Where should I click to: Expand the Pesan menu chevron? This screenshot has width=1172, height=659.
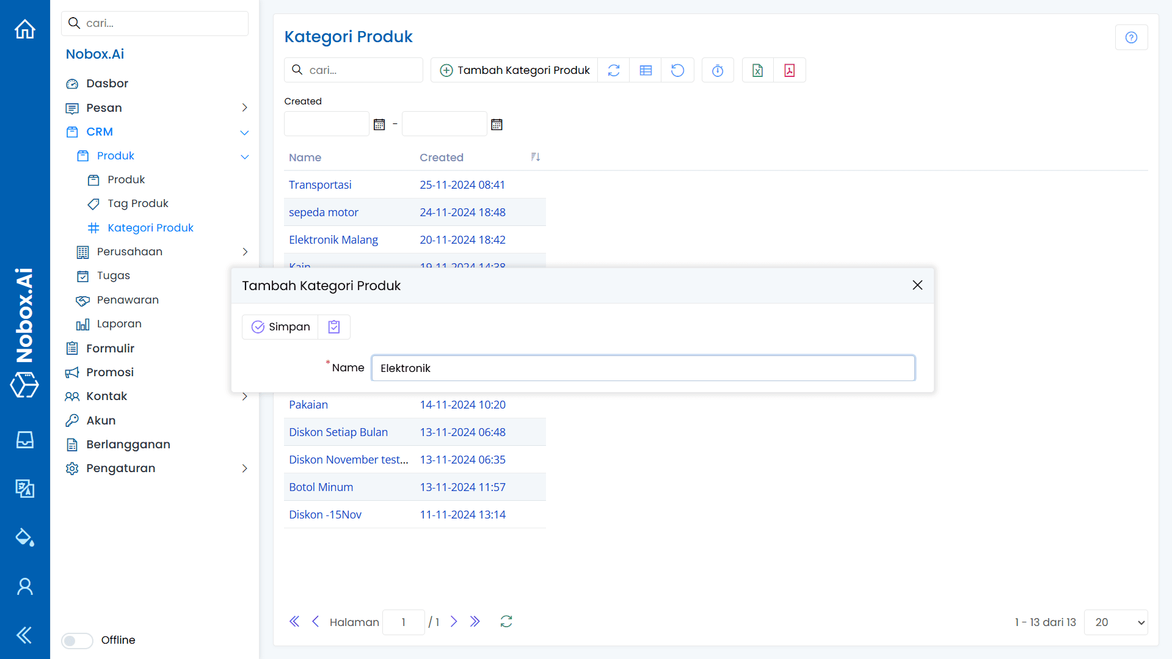(244, 107)
